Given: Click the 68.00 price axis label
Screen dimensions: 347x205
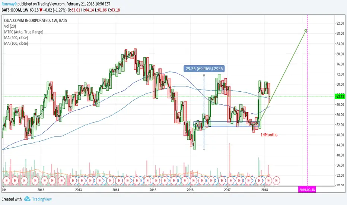Looking at the screenshot, I should (340, 85).
